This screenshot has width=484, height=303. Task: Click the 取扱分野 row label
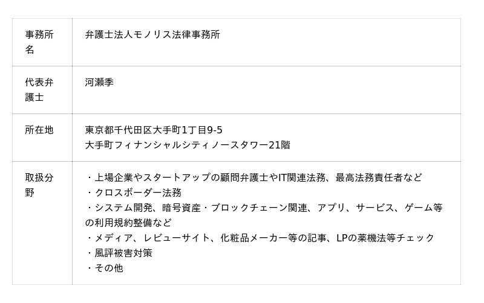point(39,185)
